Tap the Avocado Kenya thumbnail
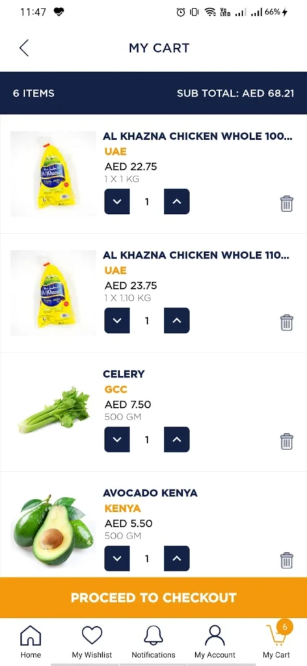Screen dimensions: 307x666 coord(53,530)
